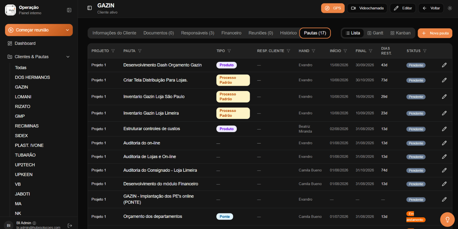Image resolution: width=458 pixels, height=229 pixels.
Task: Open the Responsáveis (3) tab
Action: pyautogui.click(x=198, y=33)
